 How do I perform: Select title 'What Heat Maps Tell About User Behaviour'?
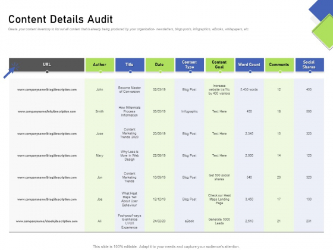point(130,199)
